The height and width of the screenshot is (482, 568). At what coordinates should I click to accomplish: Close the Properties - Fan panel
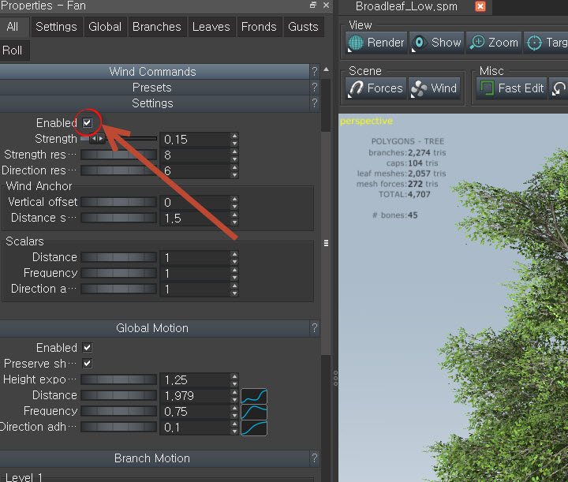click(326, 5)
